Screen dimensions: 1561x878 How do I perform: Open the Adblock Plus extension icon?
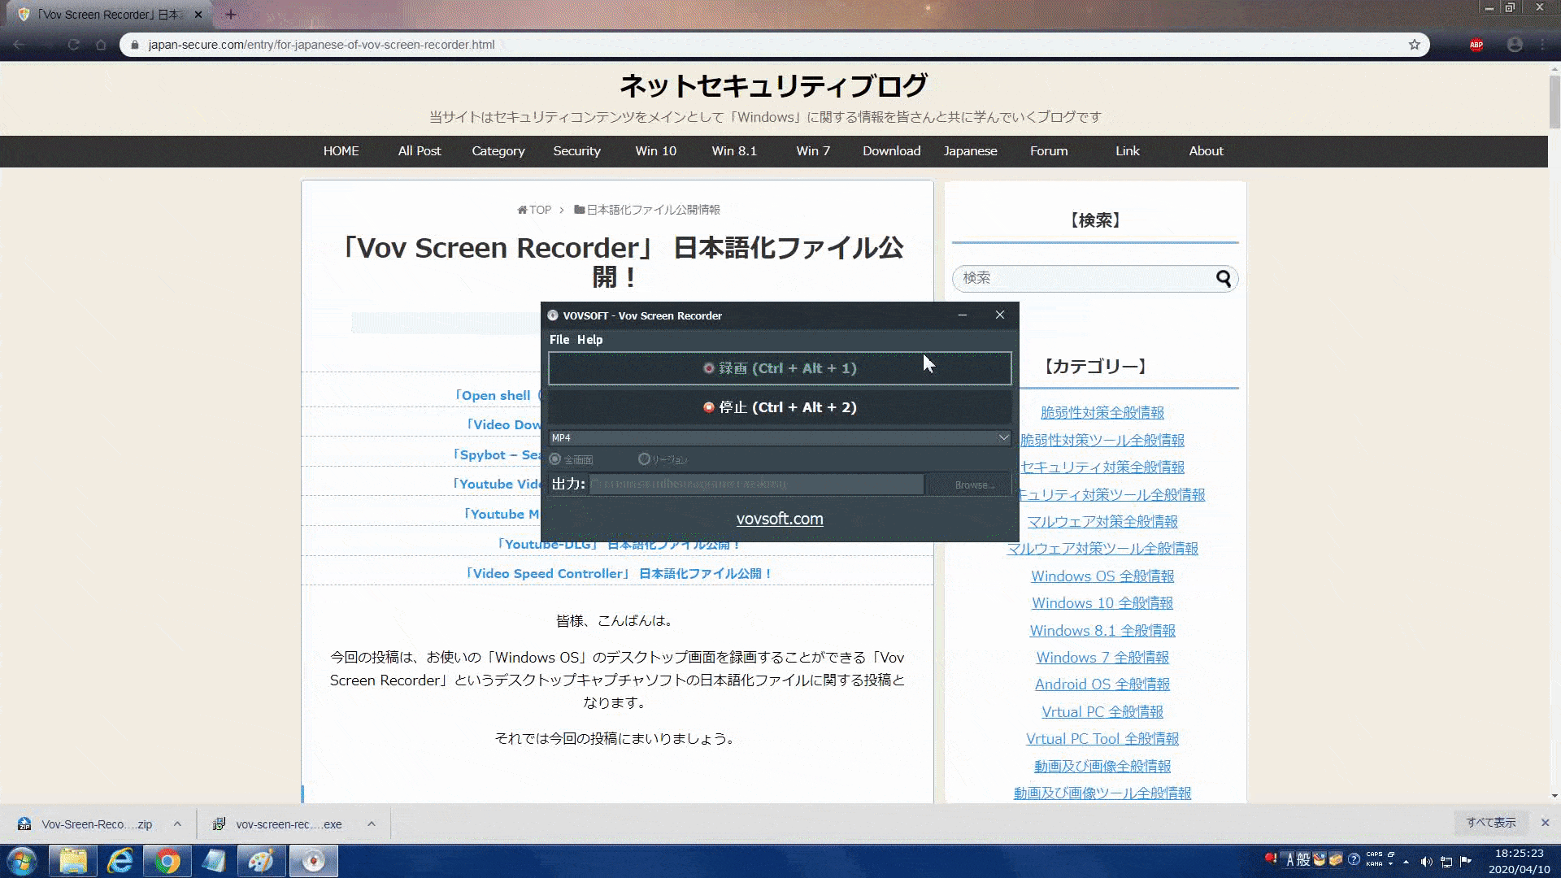1476,45
